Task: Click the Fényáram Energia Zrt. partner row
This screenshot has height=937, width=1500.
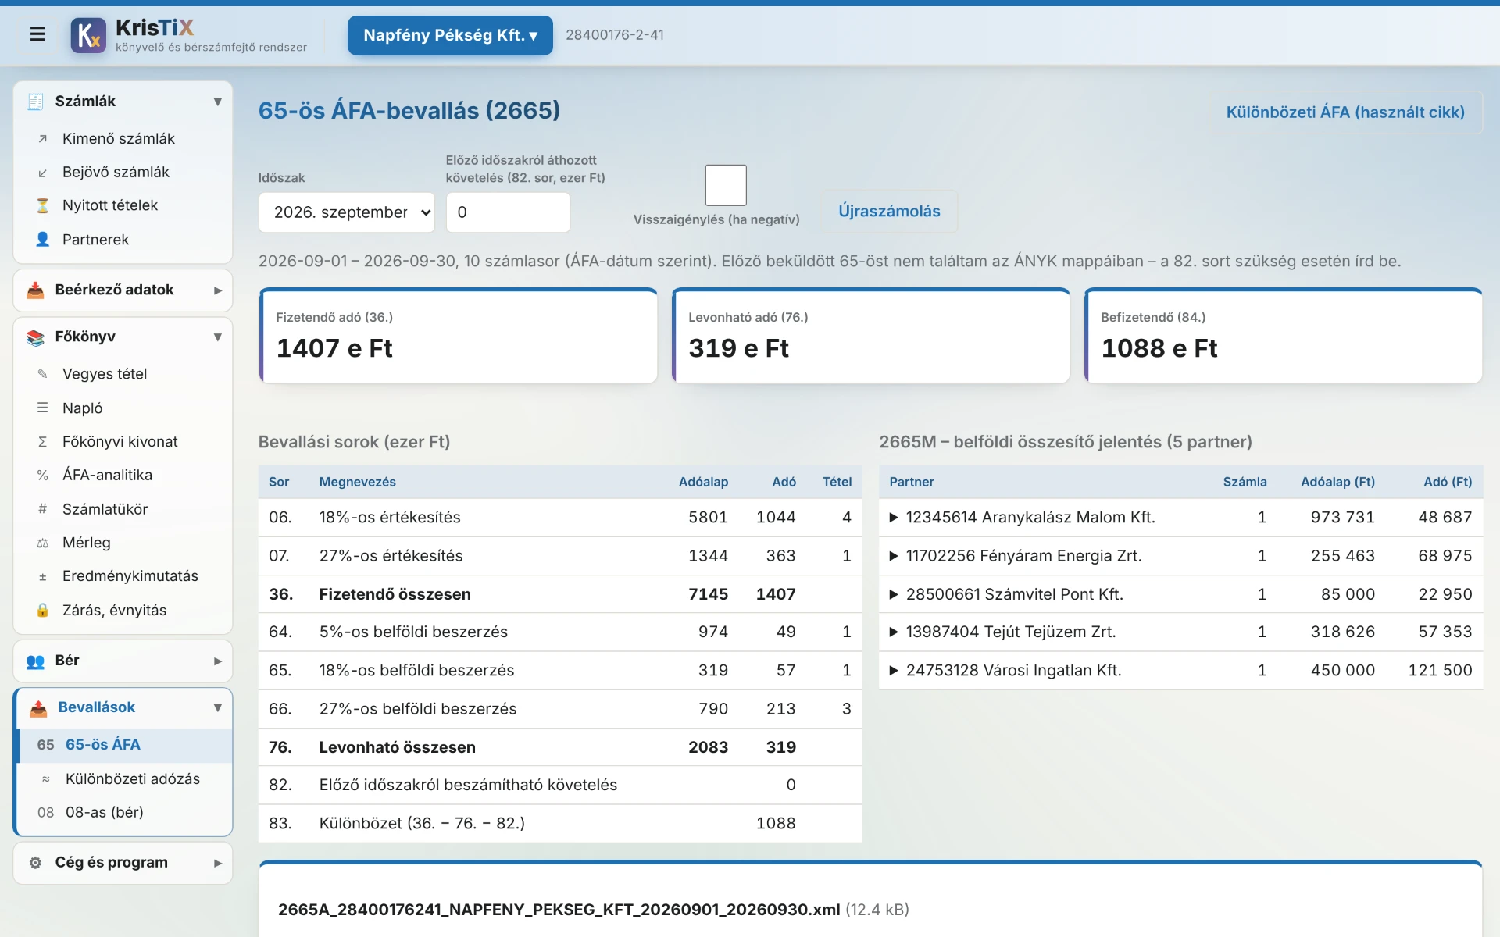Action: [x=1181, y=556]
